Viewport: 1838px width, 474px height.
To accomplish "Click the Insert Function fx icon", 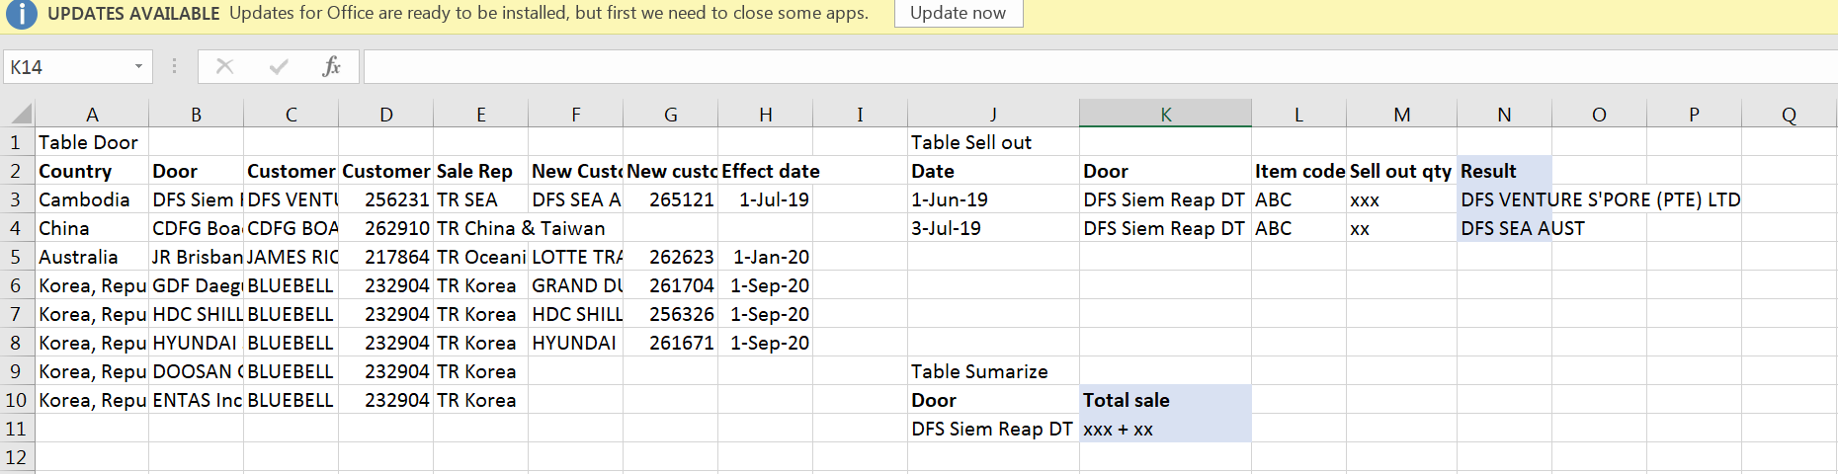I will click(x=332, y=66).
